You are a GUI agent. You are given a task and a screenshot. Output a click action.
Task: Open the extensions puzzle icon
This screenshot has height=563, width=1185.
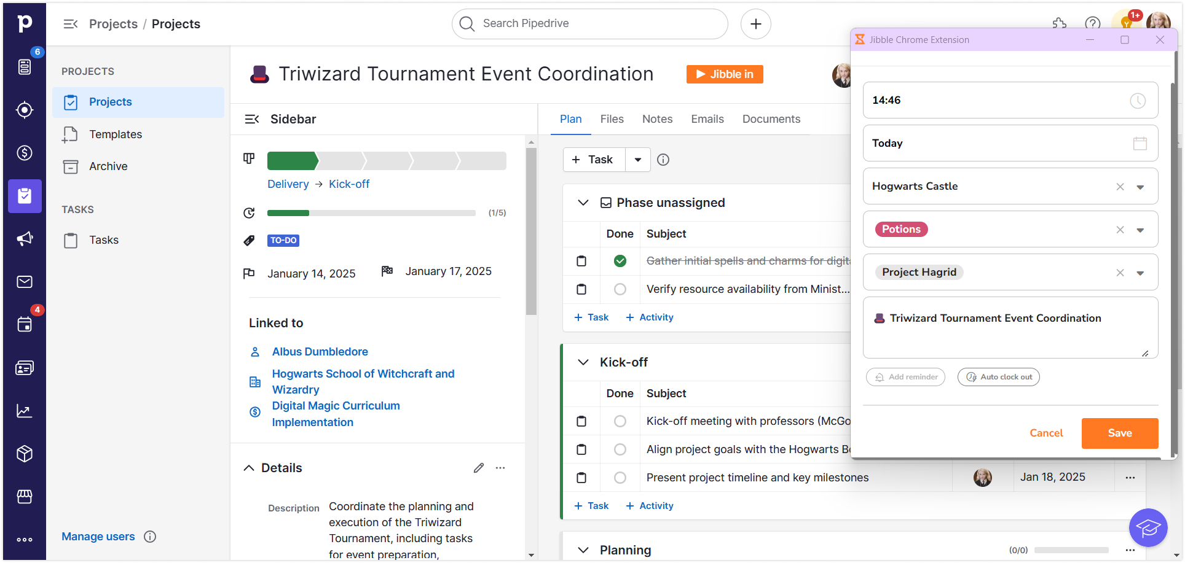point(1059,24)
